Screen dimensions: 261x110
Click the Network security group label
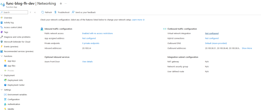pyautogui.click(x=178, y=67)
